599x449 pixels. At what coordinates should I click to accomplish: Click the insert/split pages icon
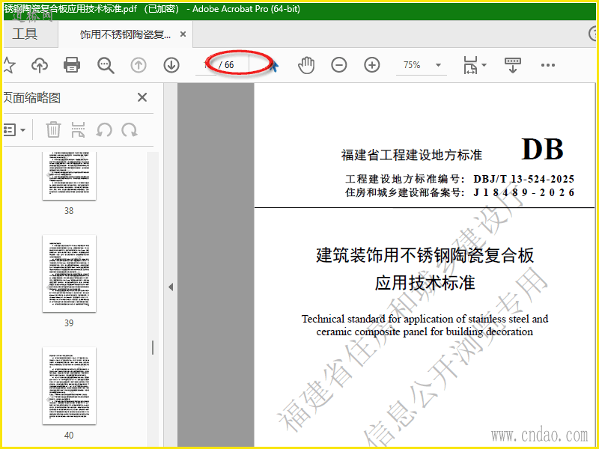click(79, 129)
